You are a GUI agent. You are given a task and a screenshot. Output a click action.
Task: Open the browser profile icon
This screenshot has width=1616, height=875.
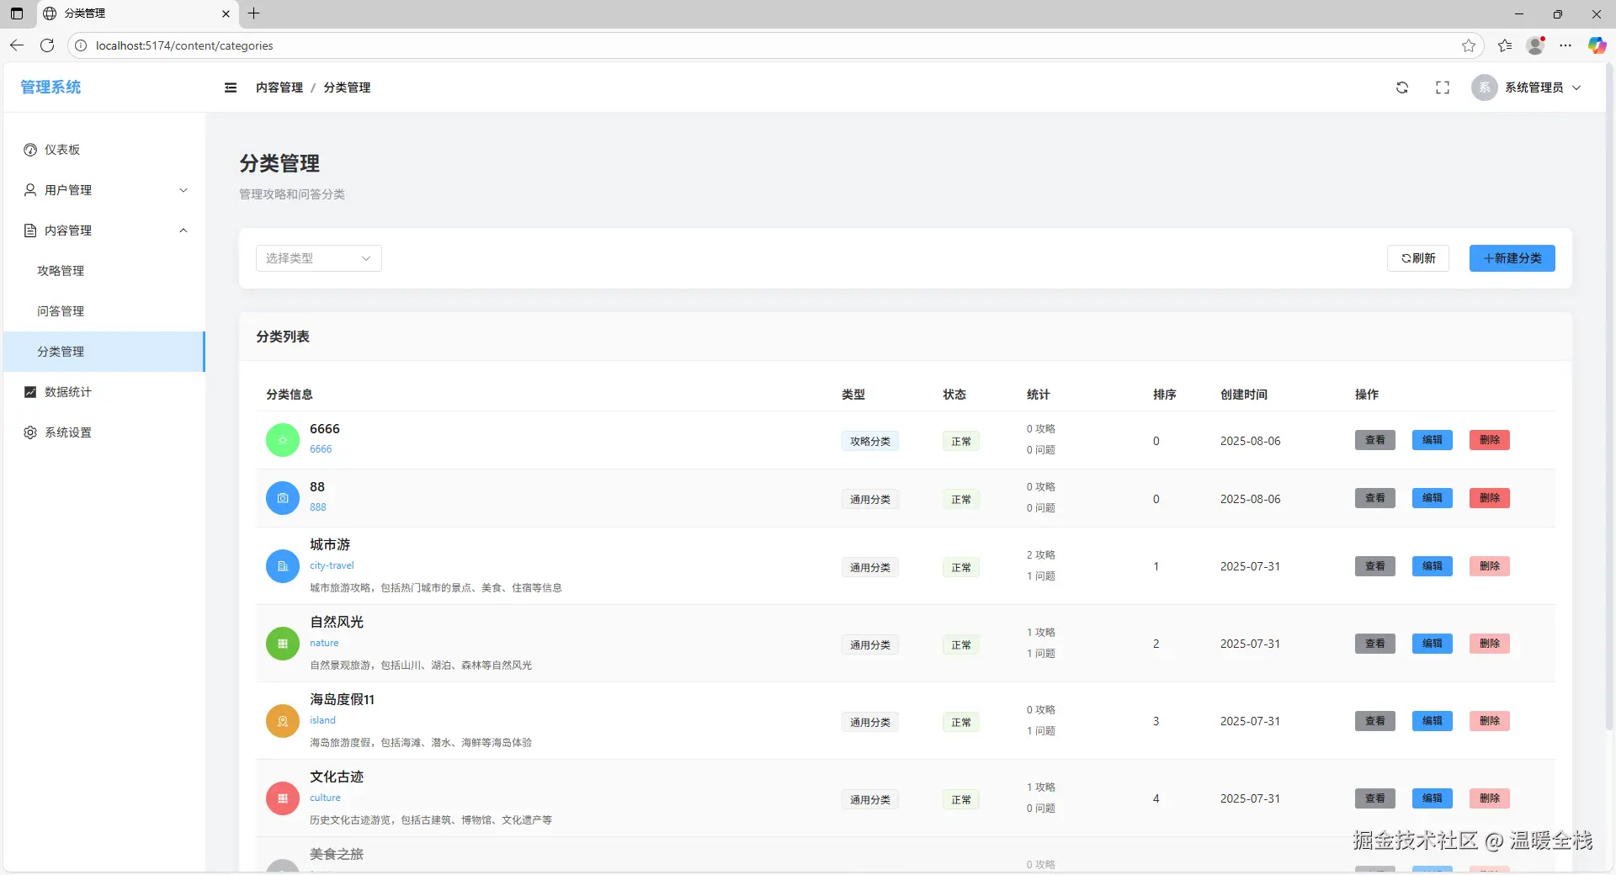1536,45
